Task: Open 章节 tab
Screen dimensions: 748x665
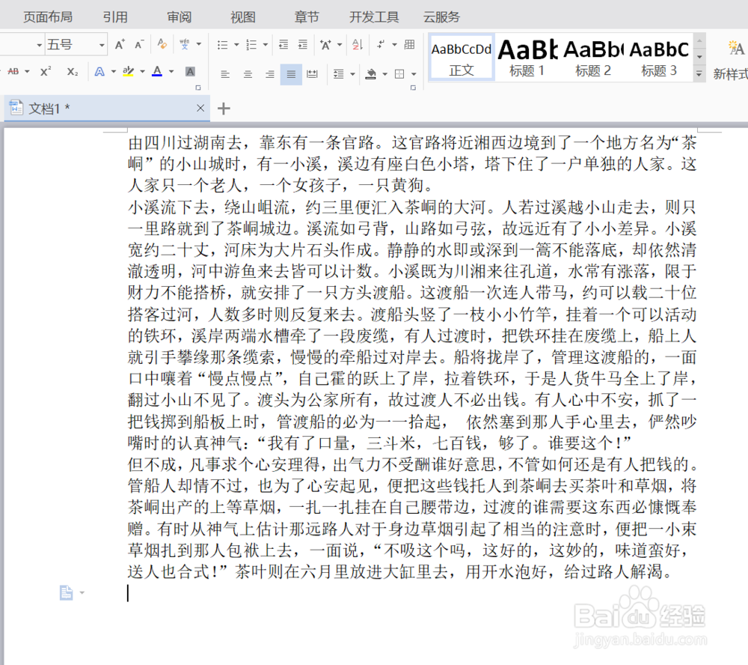Action: coord(307,17)
